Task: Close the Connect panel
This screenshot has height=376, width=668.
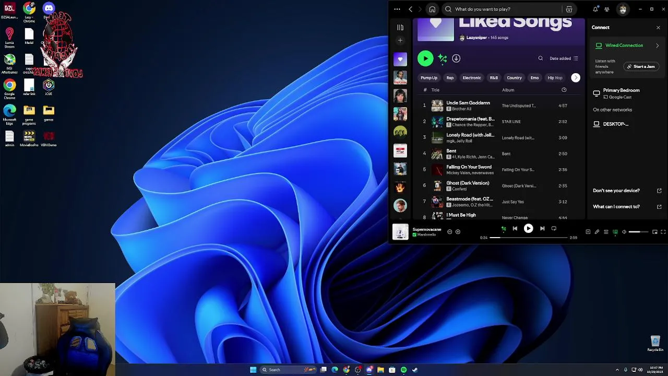Action: click(x=658, y=28)
